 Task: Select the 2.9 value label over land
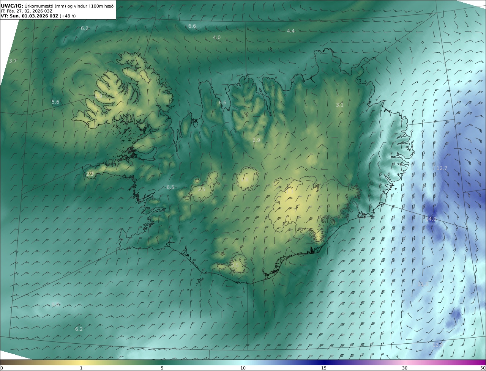pyautogui.click(x=256, y=140)
